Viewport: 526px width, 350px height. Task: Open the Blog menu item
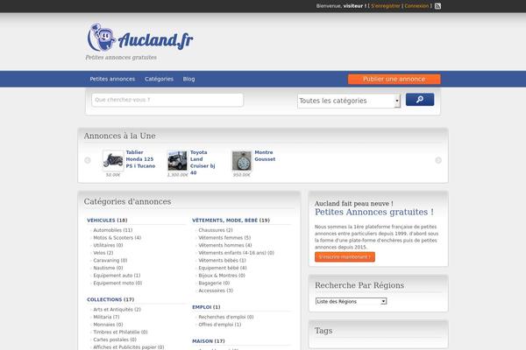pyautogui.click(x=188, y=79)
